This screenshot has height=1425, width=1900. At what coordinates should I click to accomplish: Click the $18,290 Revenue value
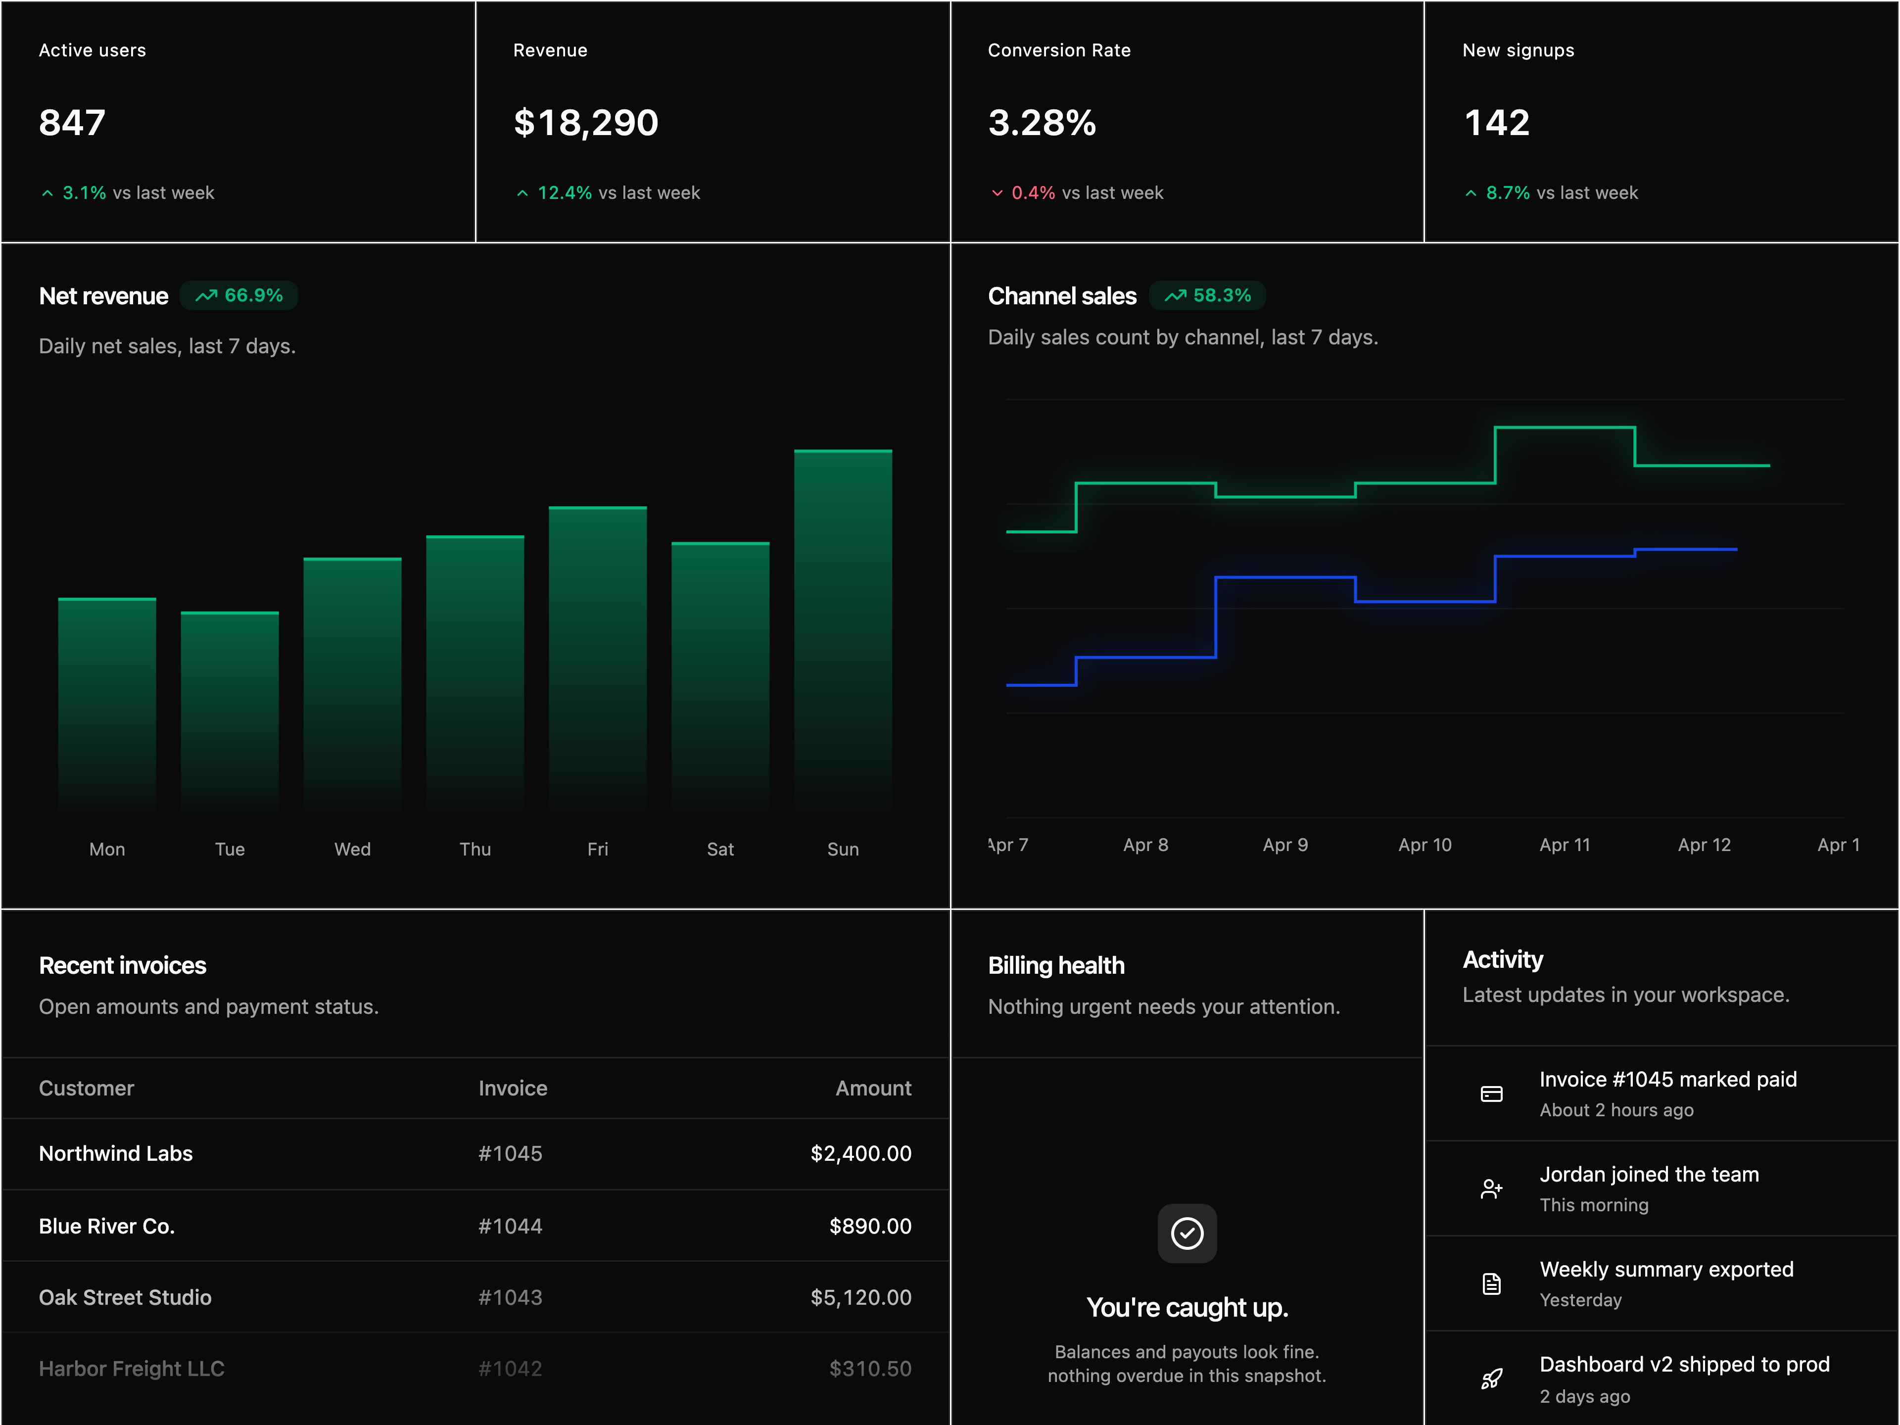point(586,122)
